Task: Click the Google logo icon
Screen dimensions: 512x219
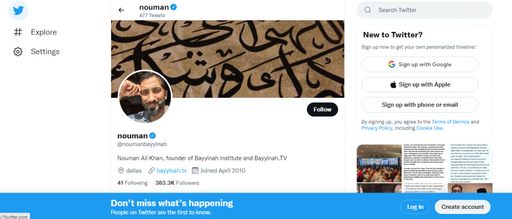Action: pos(392,65)
